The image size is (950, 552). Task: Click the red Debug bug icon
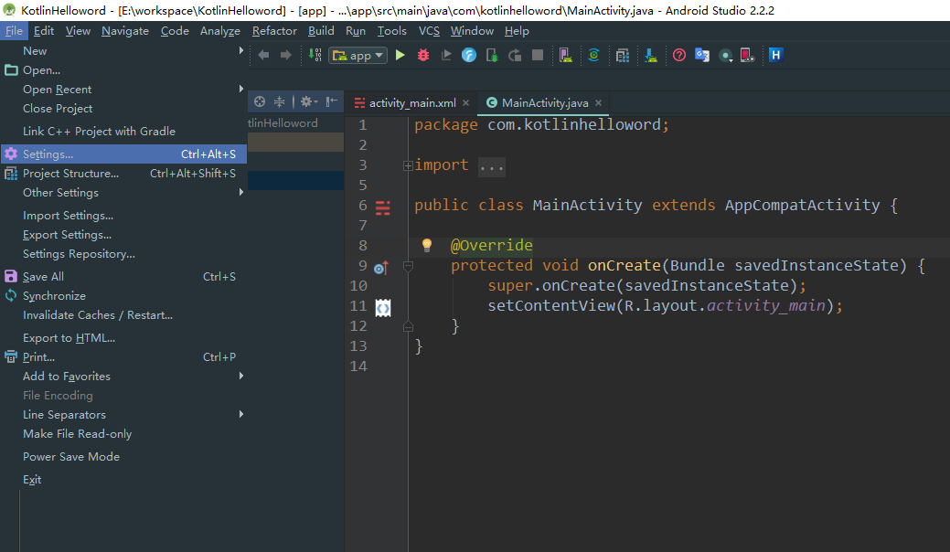point(422,55)
